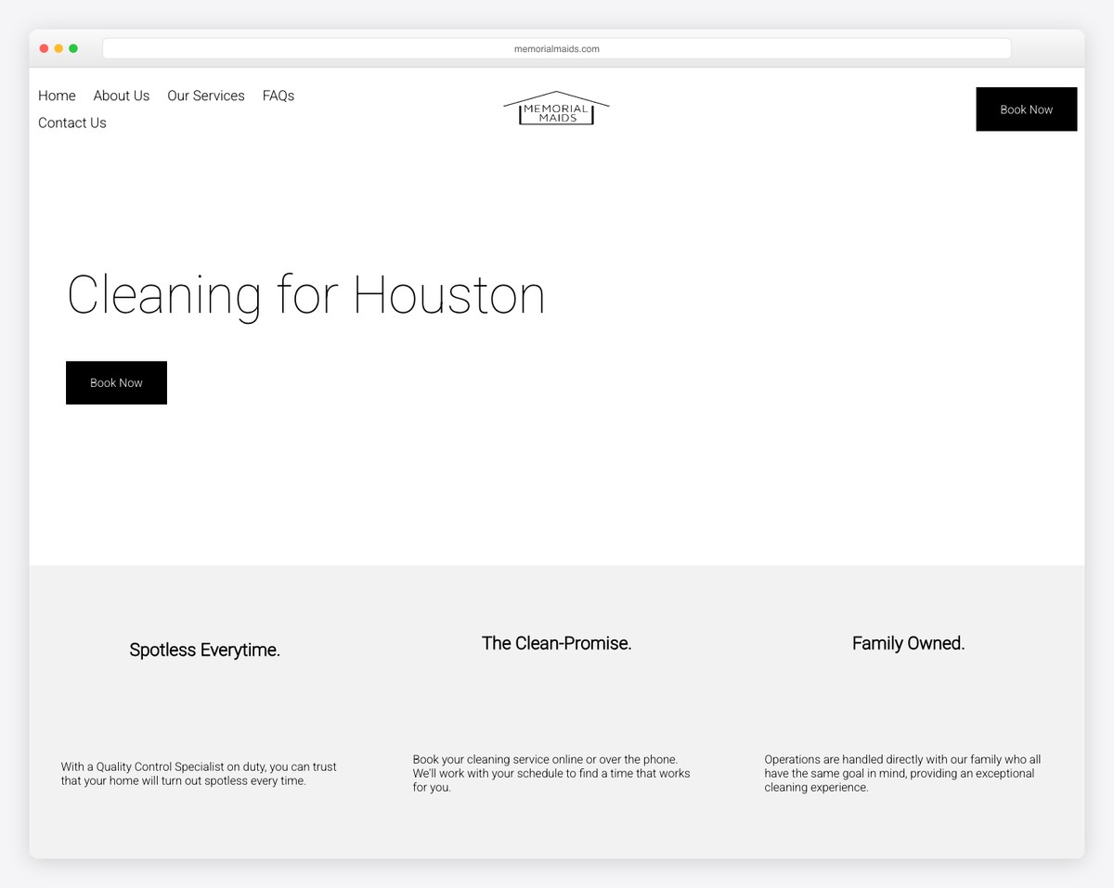The width and height of the screenshot is (1114, 888).
Task: Click the online booking description paragraph
Action: [x=551, y=773]
